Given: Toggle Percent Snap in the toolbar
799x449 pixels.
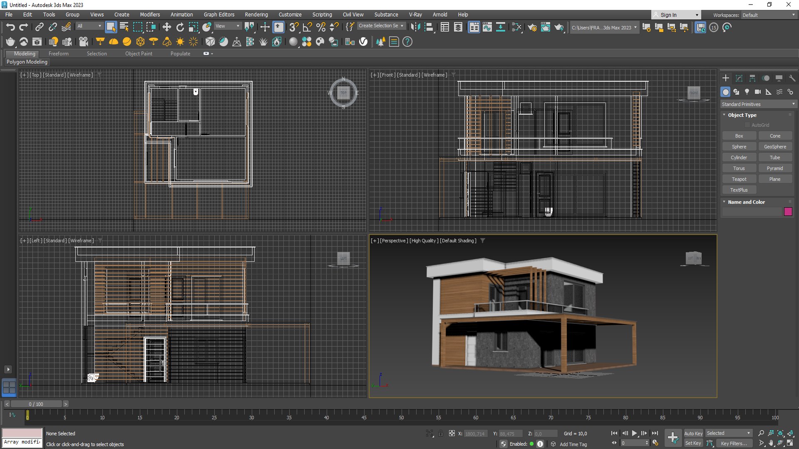Looking at the screenshot, I should 320,27.
